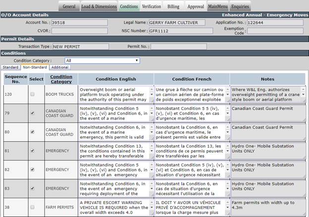Viewport: 309px width, 217px height.
Task: Open the Additional tab
Action: pos(60,67)
